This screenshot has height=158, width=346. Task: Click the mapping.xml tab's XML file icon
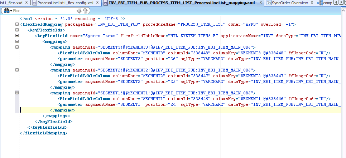106,3
